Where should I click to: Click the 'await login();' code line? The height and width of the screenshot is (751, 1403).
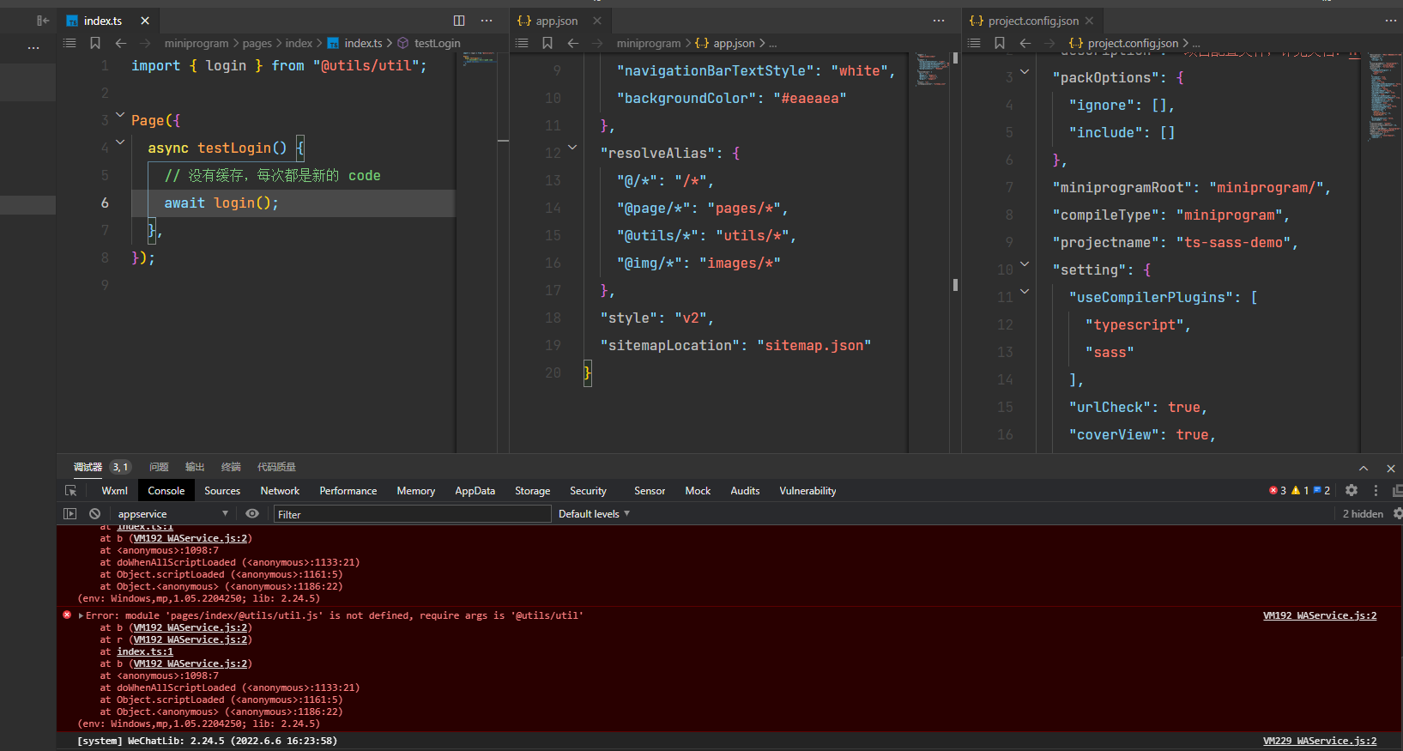221,203
